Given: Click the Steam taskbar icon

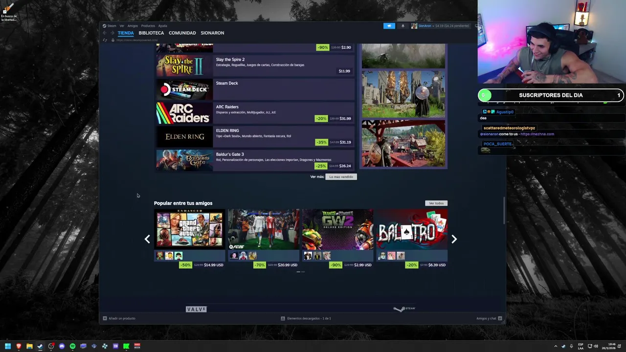Looking at the screenshot, I should click(40, 346).
